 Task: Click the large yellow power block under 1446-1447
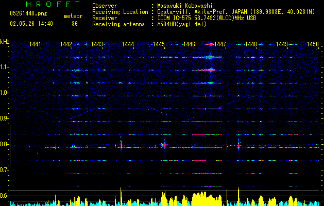pyautogui.click(x=207, y=199)
